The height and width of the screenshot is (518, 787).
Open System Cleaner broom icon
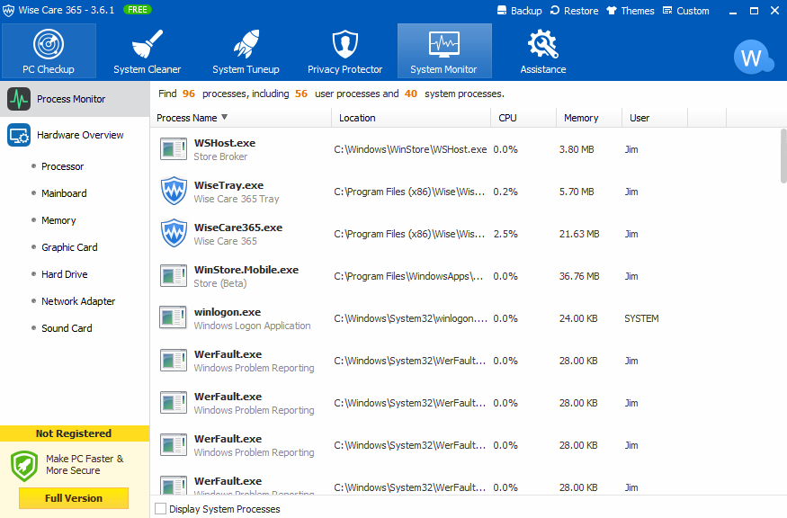[x=148, y=44]
